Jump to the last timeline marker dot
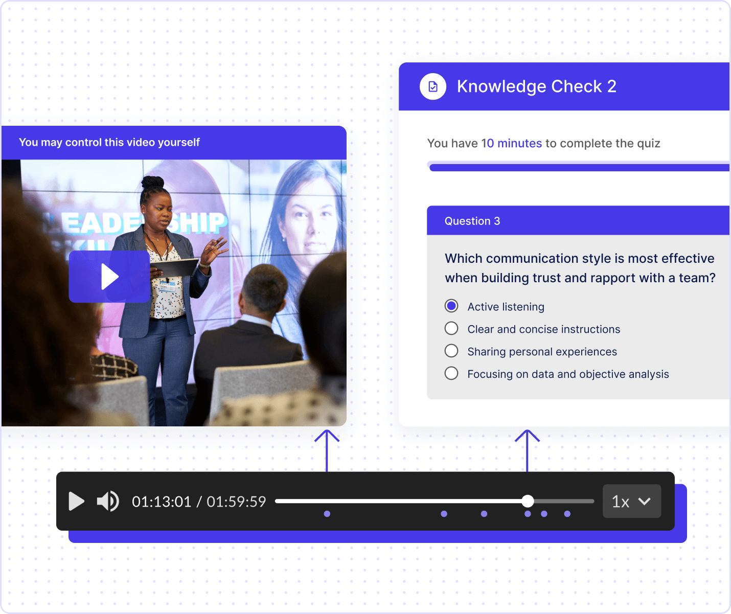Screen dimensions: 731x614 (x=567, y=514)
